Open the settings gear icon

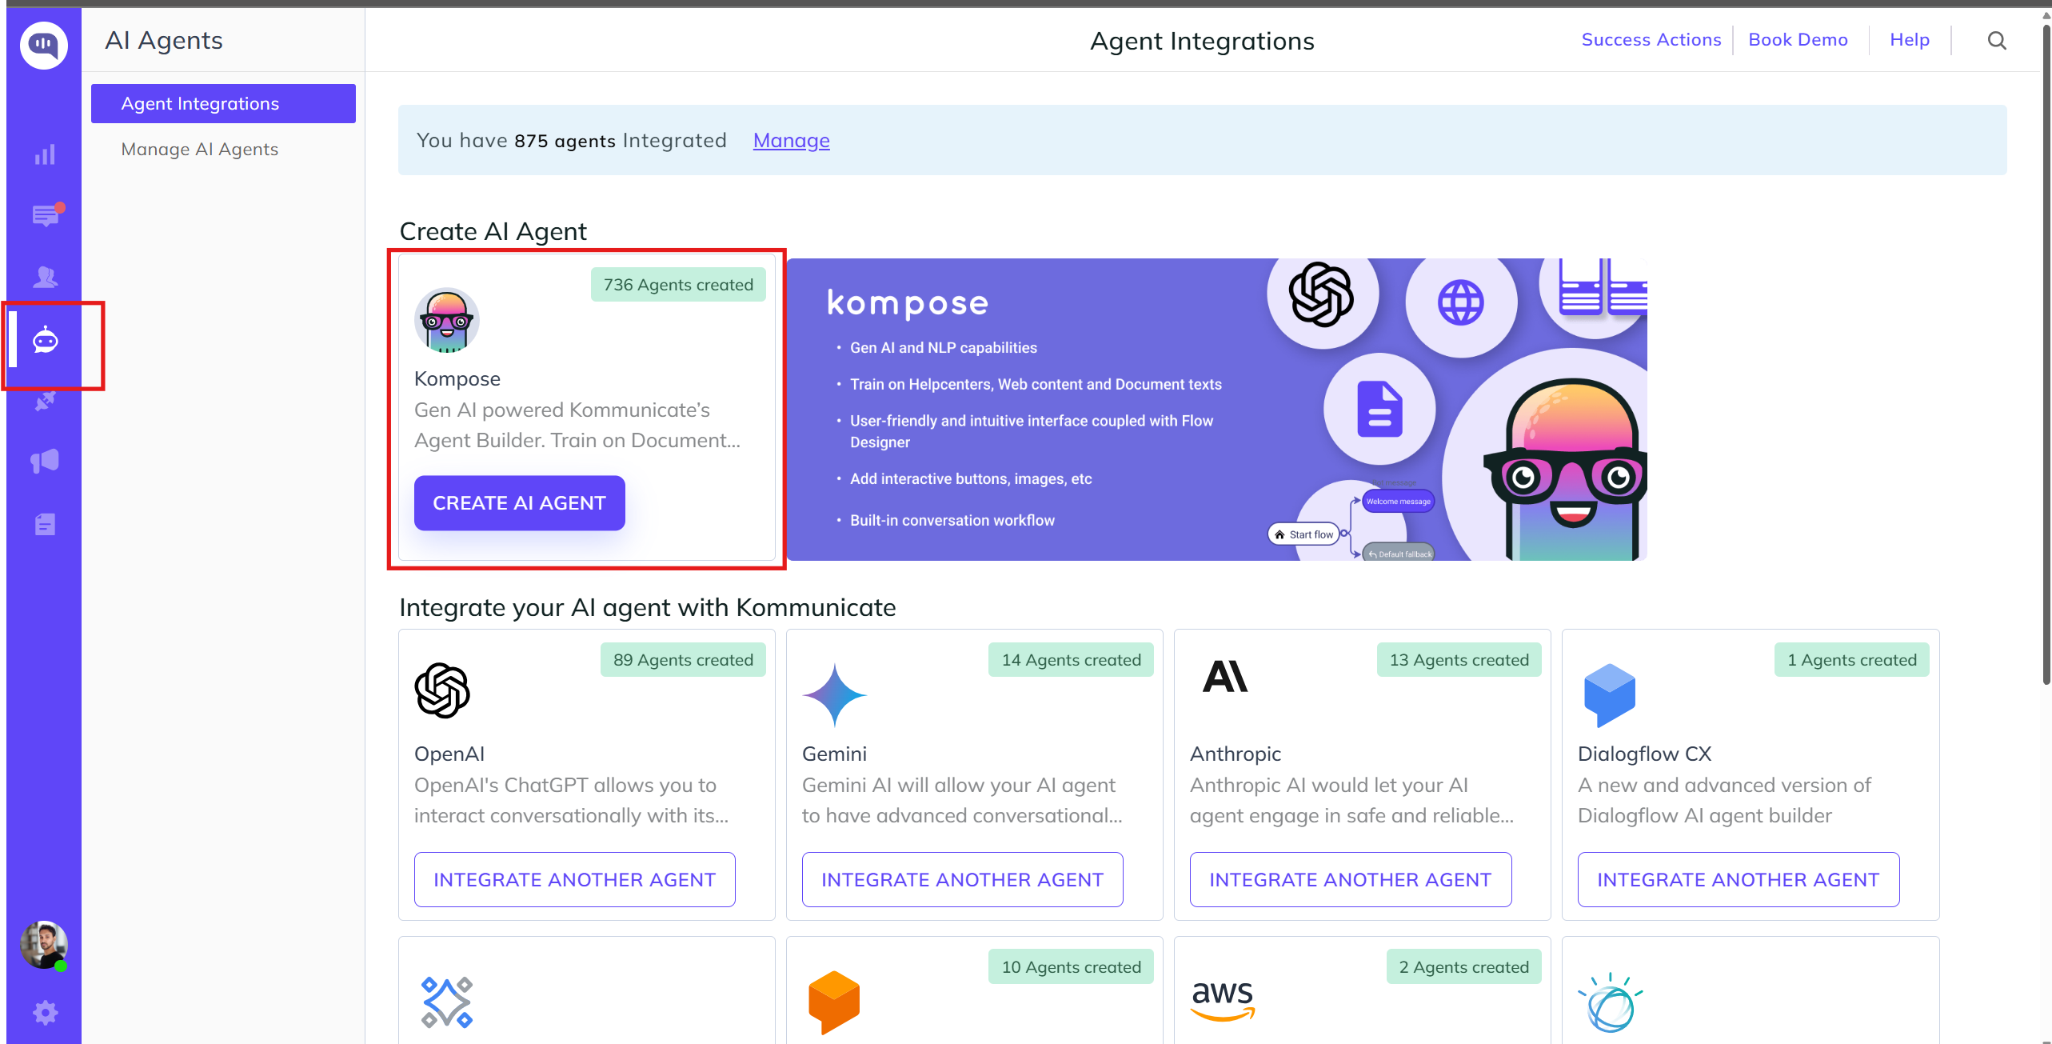(46, 1013)
